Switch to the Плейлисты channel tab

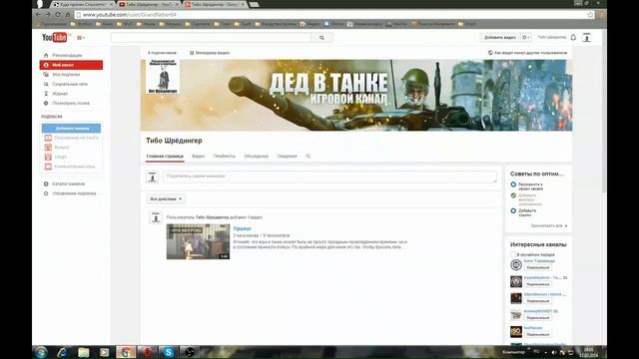coord(224,157)
